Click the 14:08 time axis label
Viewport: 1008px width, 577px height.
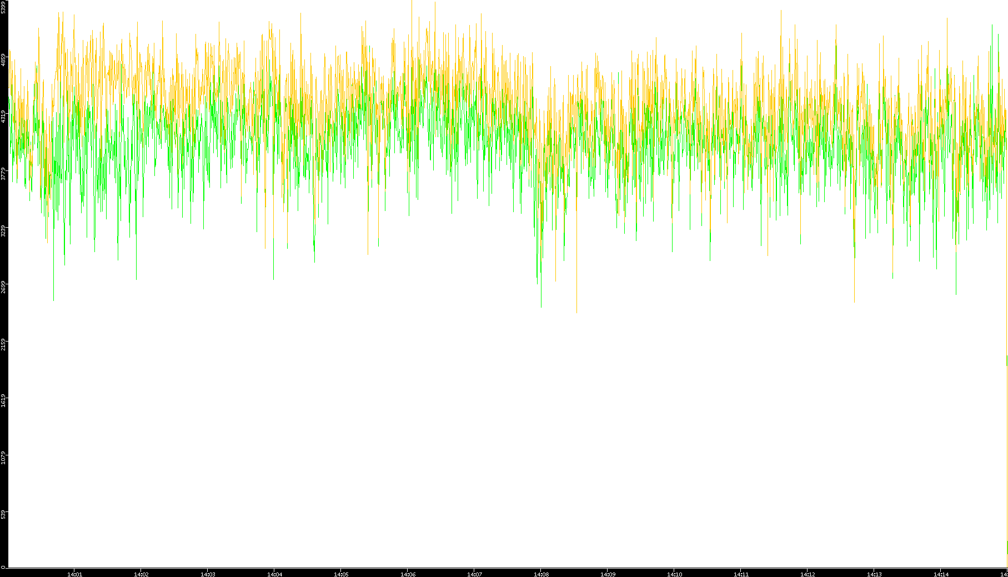[541, 574]
